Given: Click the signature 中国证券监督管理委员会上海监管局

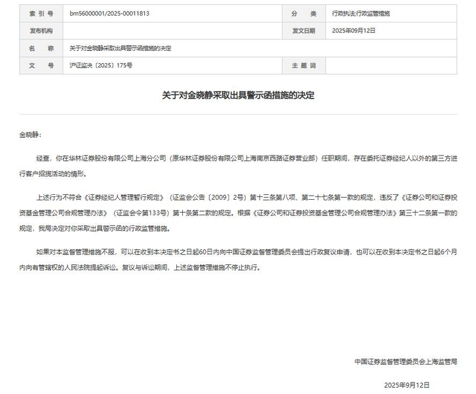Looking at the screenshot, I should (x=405, y=361).
